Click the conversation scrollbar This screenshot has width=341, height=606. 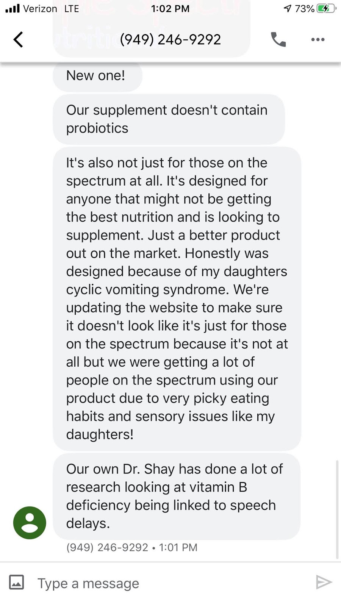pyautogui.click(x=337, y=509)
